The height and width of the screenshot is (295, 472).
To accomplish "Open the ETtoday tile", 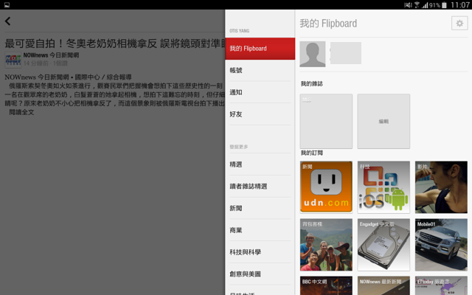I will click(x=441, y=285).
